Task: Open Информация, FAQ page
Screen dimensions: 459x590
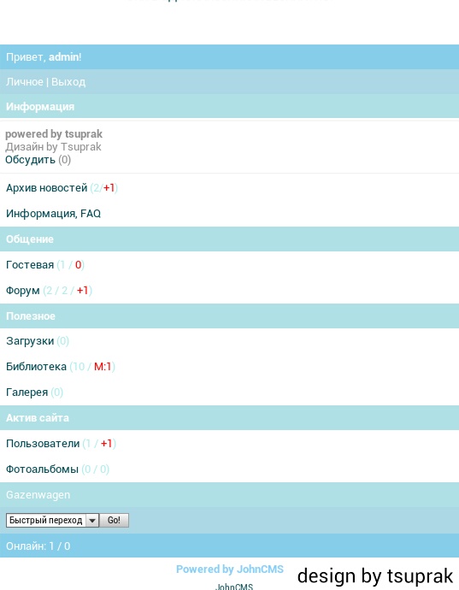Action: (54, 214)
